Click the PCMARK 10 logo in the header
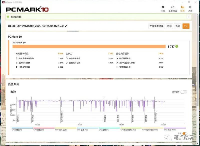This screenshot has width=200, height=146. tap(27, 10)
